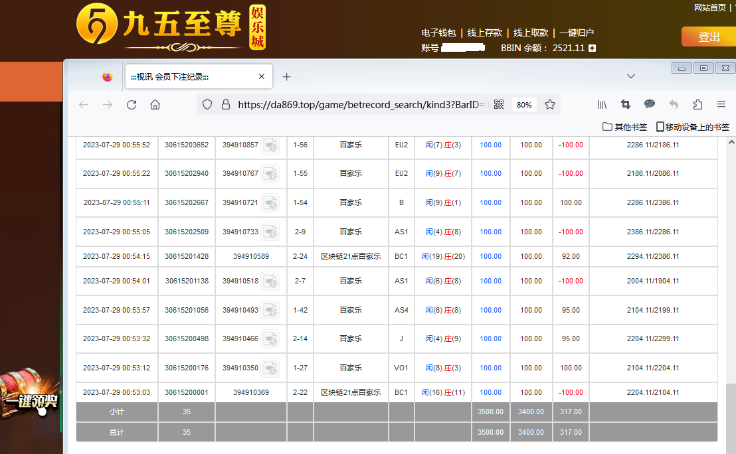Screen dimensions: 736x454
Task: Click the plus icon beside BBIN balance
Action: 593,48
